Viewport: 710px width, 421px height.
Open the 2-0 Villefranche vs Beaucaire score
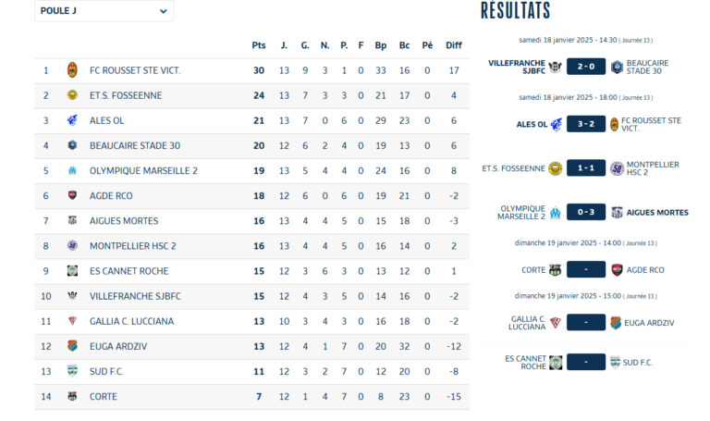tap(586, 67)
